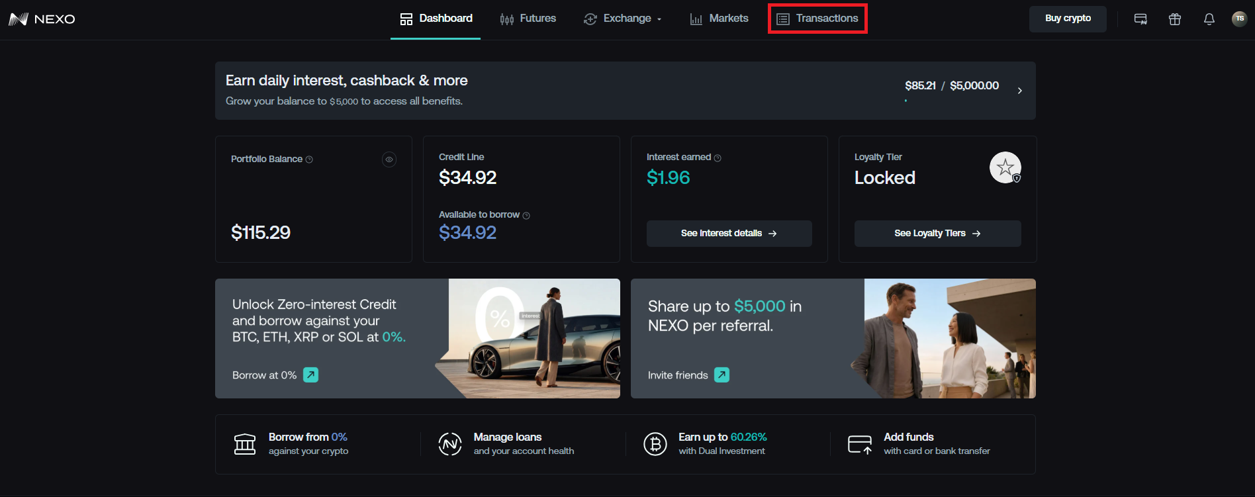Expand the balance benefits banner arrow
Viewport: 1255px width, 497px height.
pyautogui.click(x=1020, y=91)
